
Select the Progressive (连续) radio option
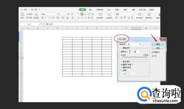tap(122, 70)
